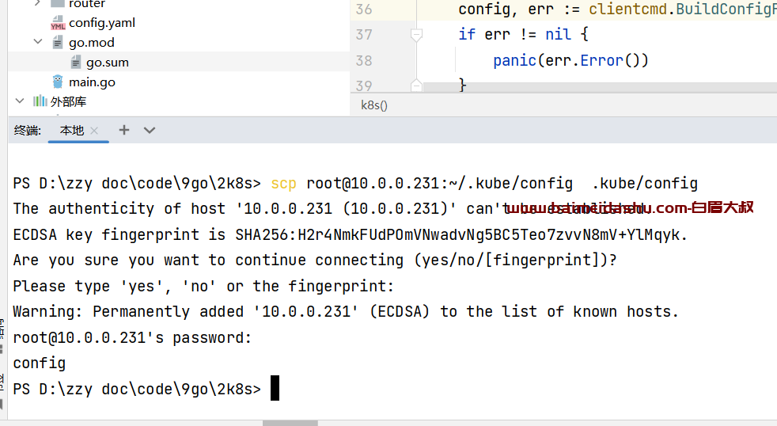Image resolution: width=777 pixels, height=426 pixels.
Task: Click the external libraries bar-chart icon
Action: pyautogui.click(x=40, y=101)
